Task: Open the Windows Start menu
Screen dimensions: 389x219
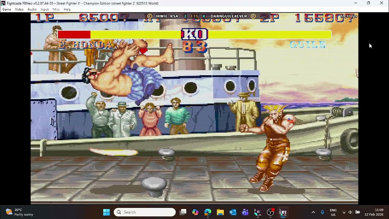Action: click(106, 212)
